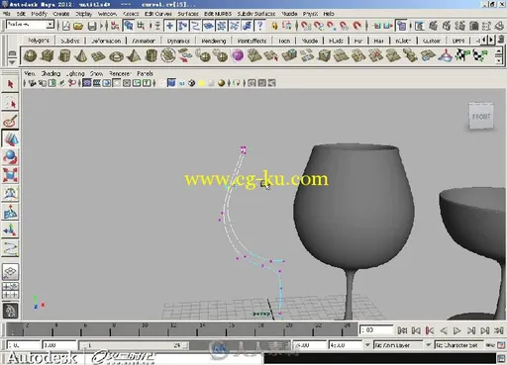
Task: Choose the Universal manipulator tool
Action: click(10, 194)
